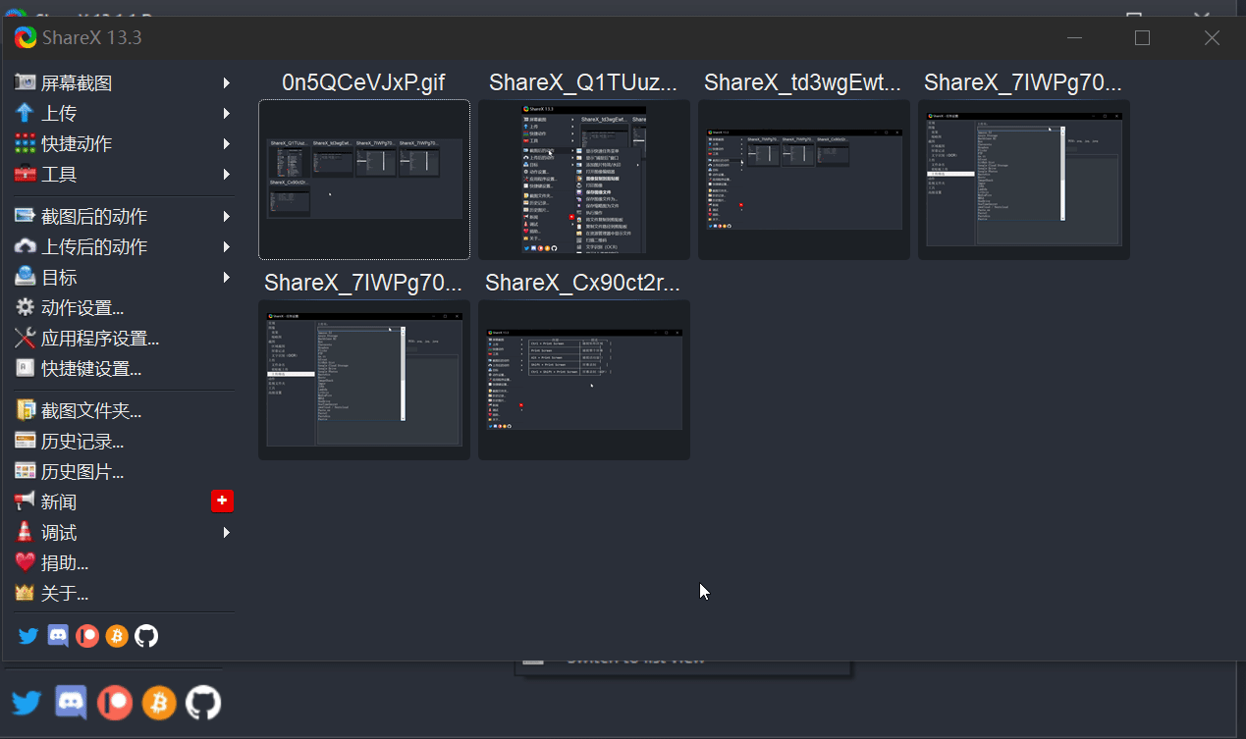Click the 截图文件夹 folder icon
This screenshot has height=739, width=1246.
click(26, 411)
